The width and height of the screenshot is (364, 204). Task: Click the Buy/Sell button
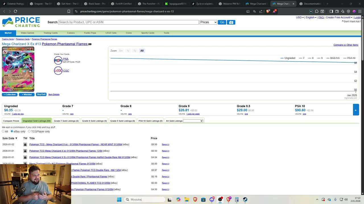click(41, 94)
